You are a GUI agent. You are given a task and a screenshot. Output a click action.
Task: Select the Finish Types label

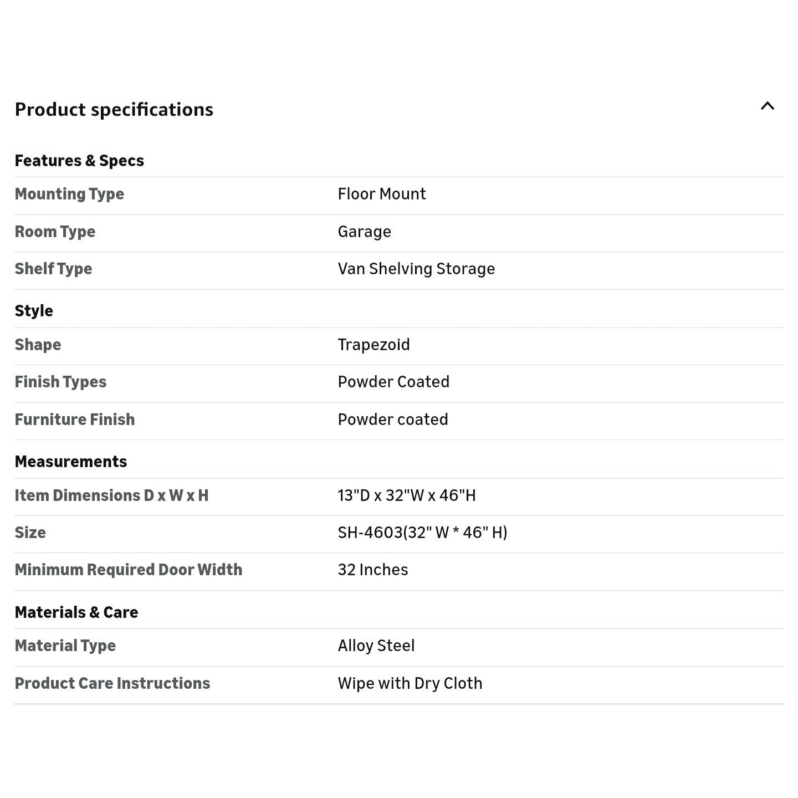(x=60, y=382)
